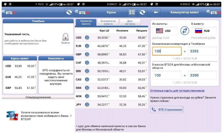Viewport: 223px width, 134px height.
Task: Refresh the Телебанк home screen
Action: pyautogui.click(x=69, y=12)
